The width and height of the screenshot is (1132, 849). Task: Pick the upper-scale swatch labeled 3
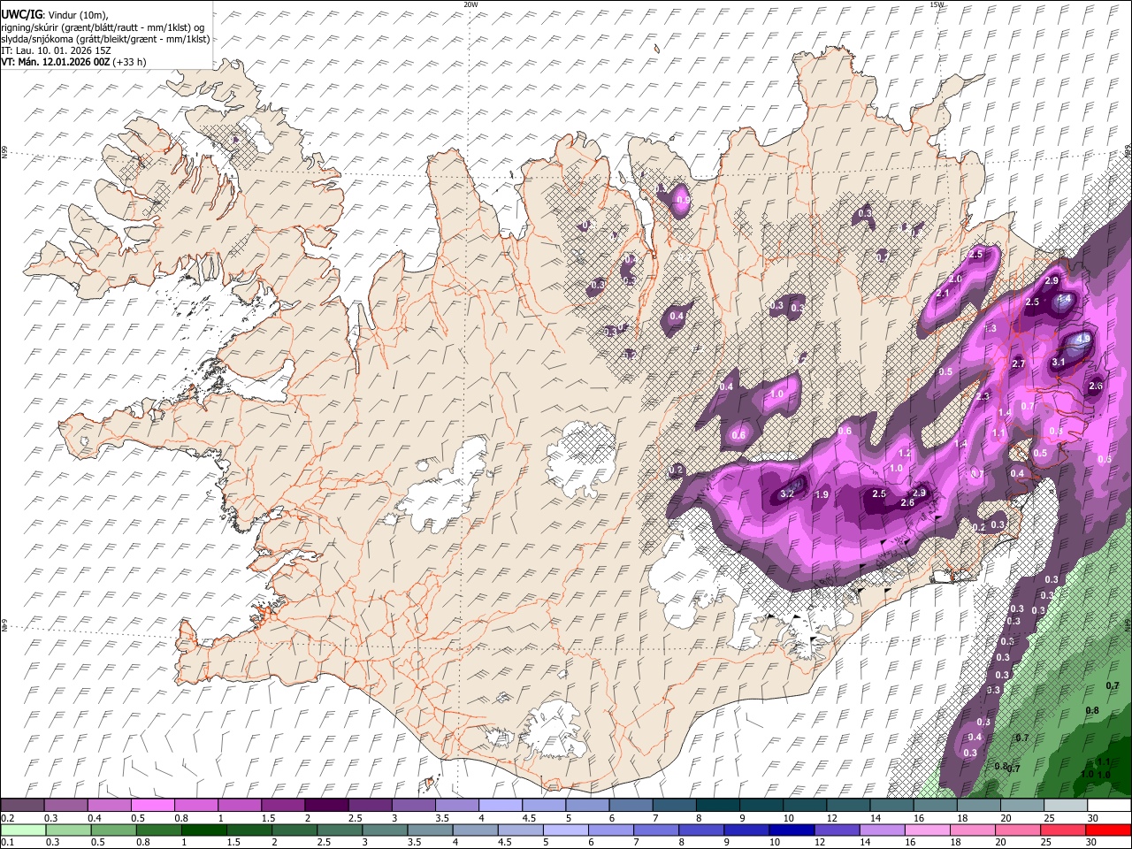pos(413,805)
